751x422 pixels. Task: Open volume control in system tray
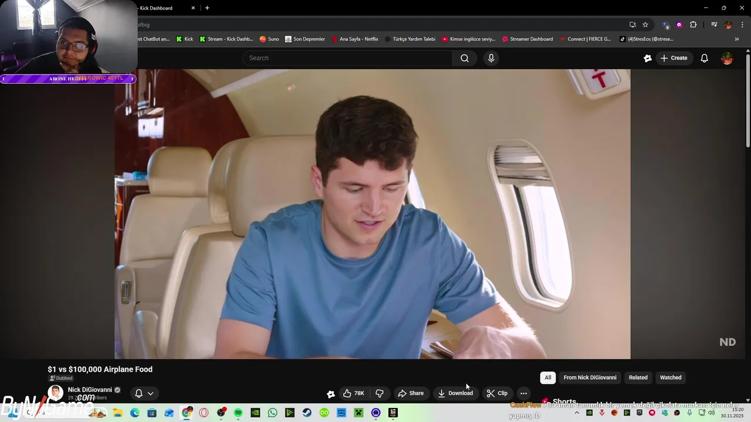tap(711, 413)
